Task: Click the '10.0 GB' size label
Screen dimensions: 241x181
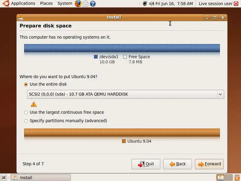Action: point(107,62)
